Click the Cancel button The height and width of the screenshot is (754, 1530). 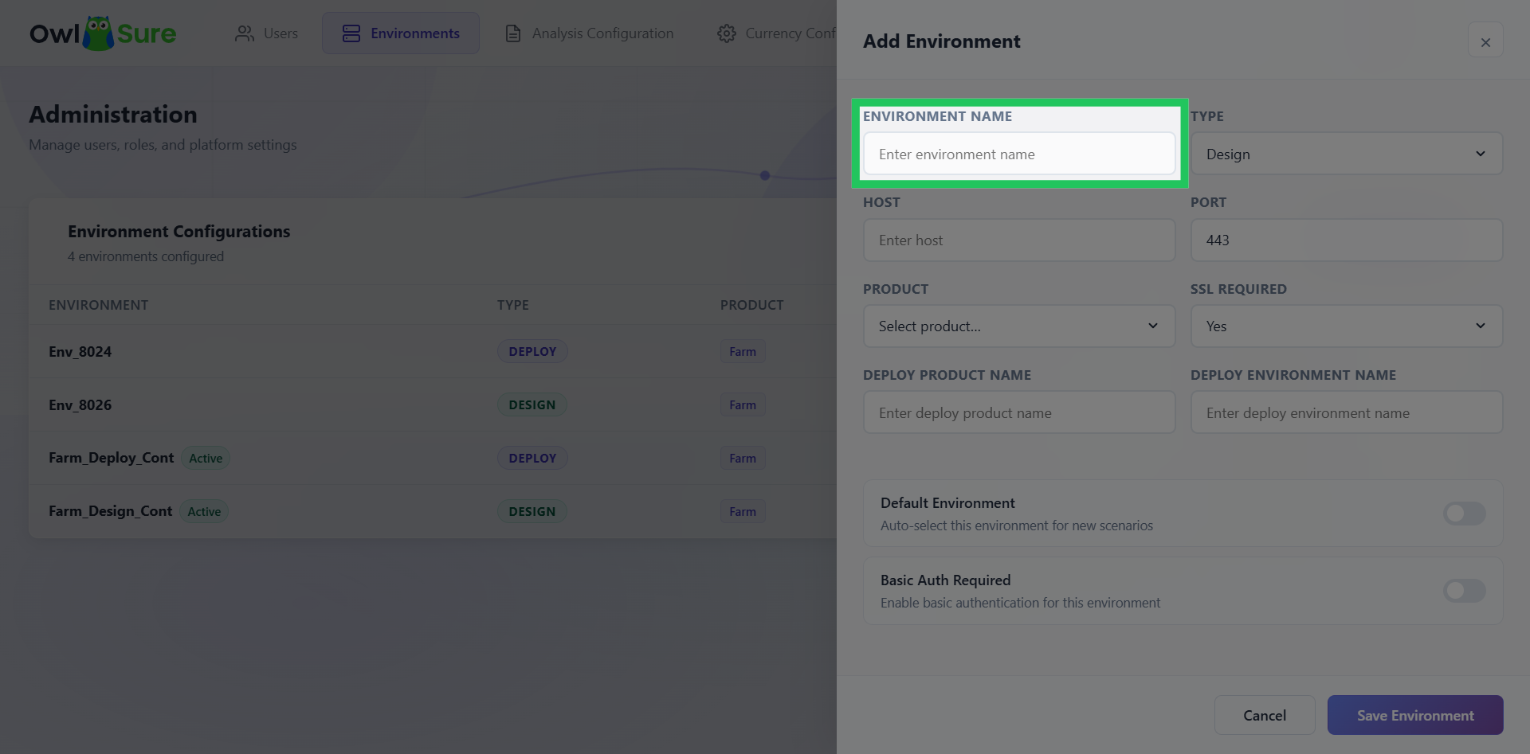[1265, 715]
